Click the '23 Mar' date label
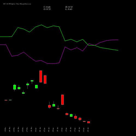The width and height of the screenshot is (136, 136). (x=14, y=129)
